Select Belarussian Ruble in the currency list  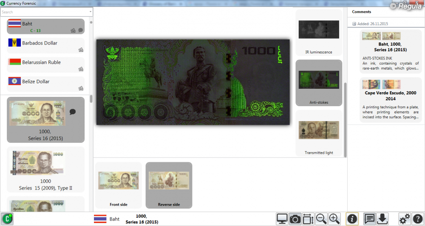45,65
